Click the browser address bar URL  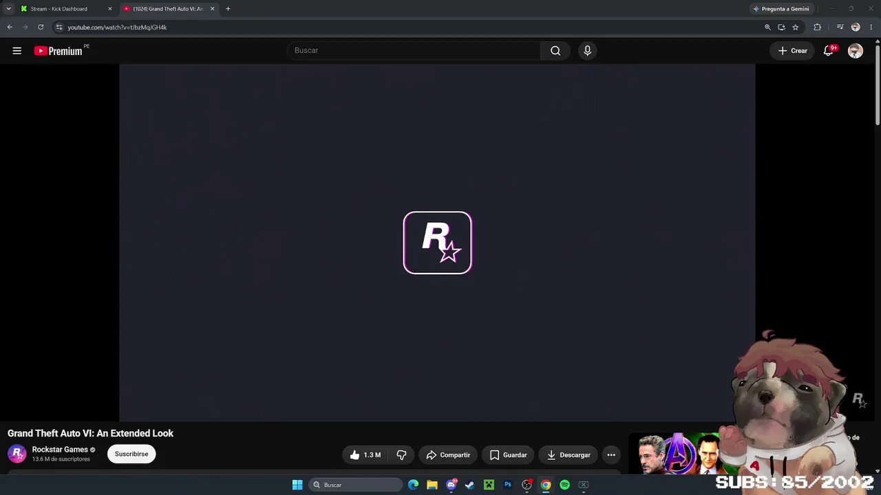pyautogui.click(x=117, y=27)
